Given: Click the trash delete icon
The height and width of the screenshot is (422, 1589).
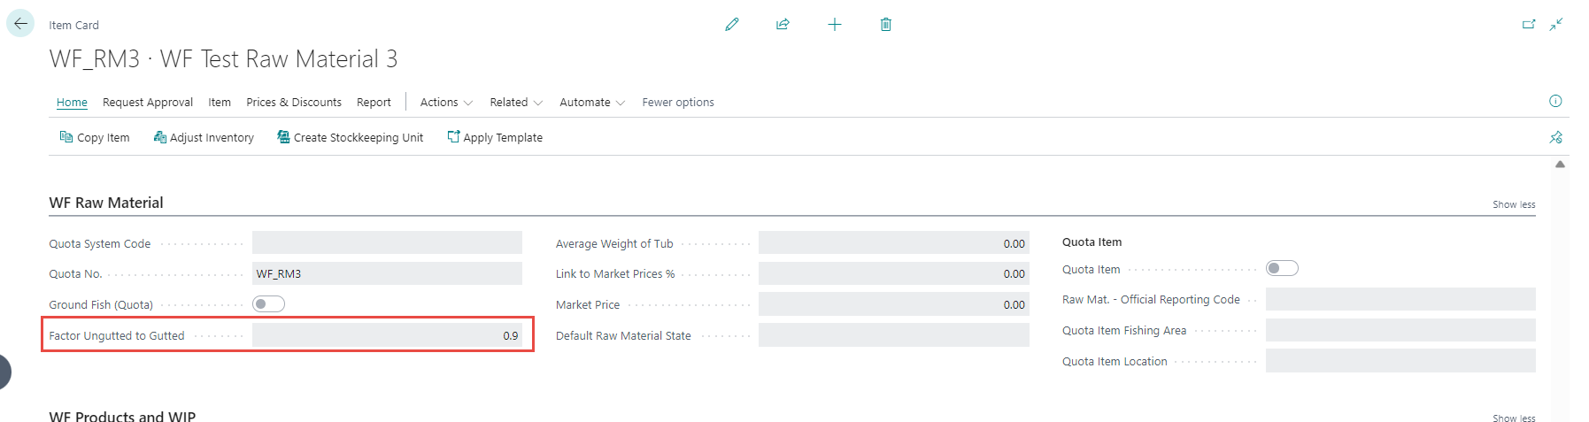Looking at the screenshot, I should [x=885, y=25].
